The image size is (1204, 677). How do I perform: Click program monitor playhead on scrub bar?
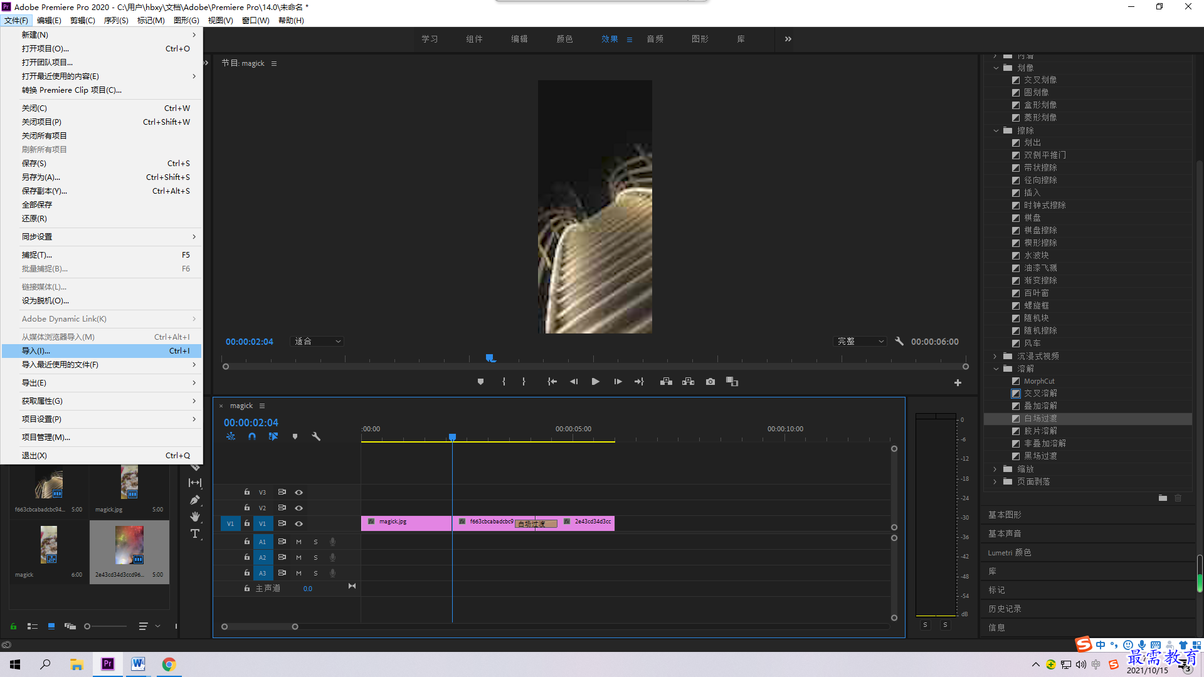(x=490, y=358)
